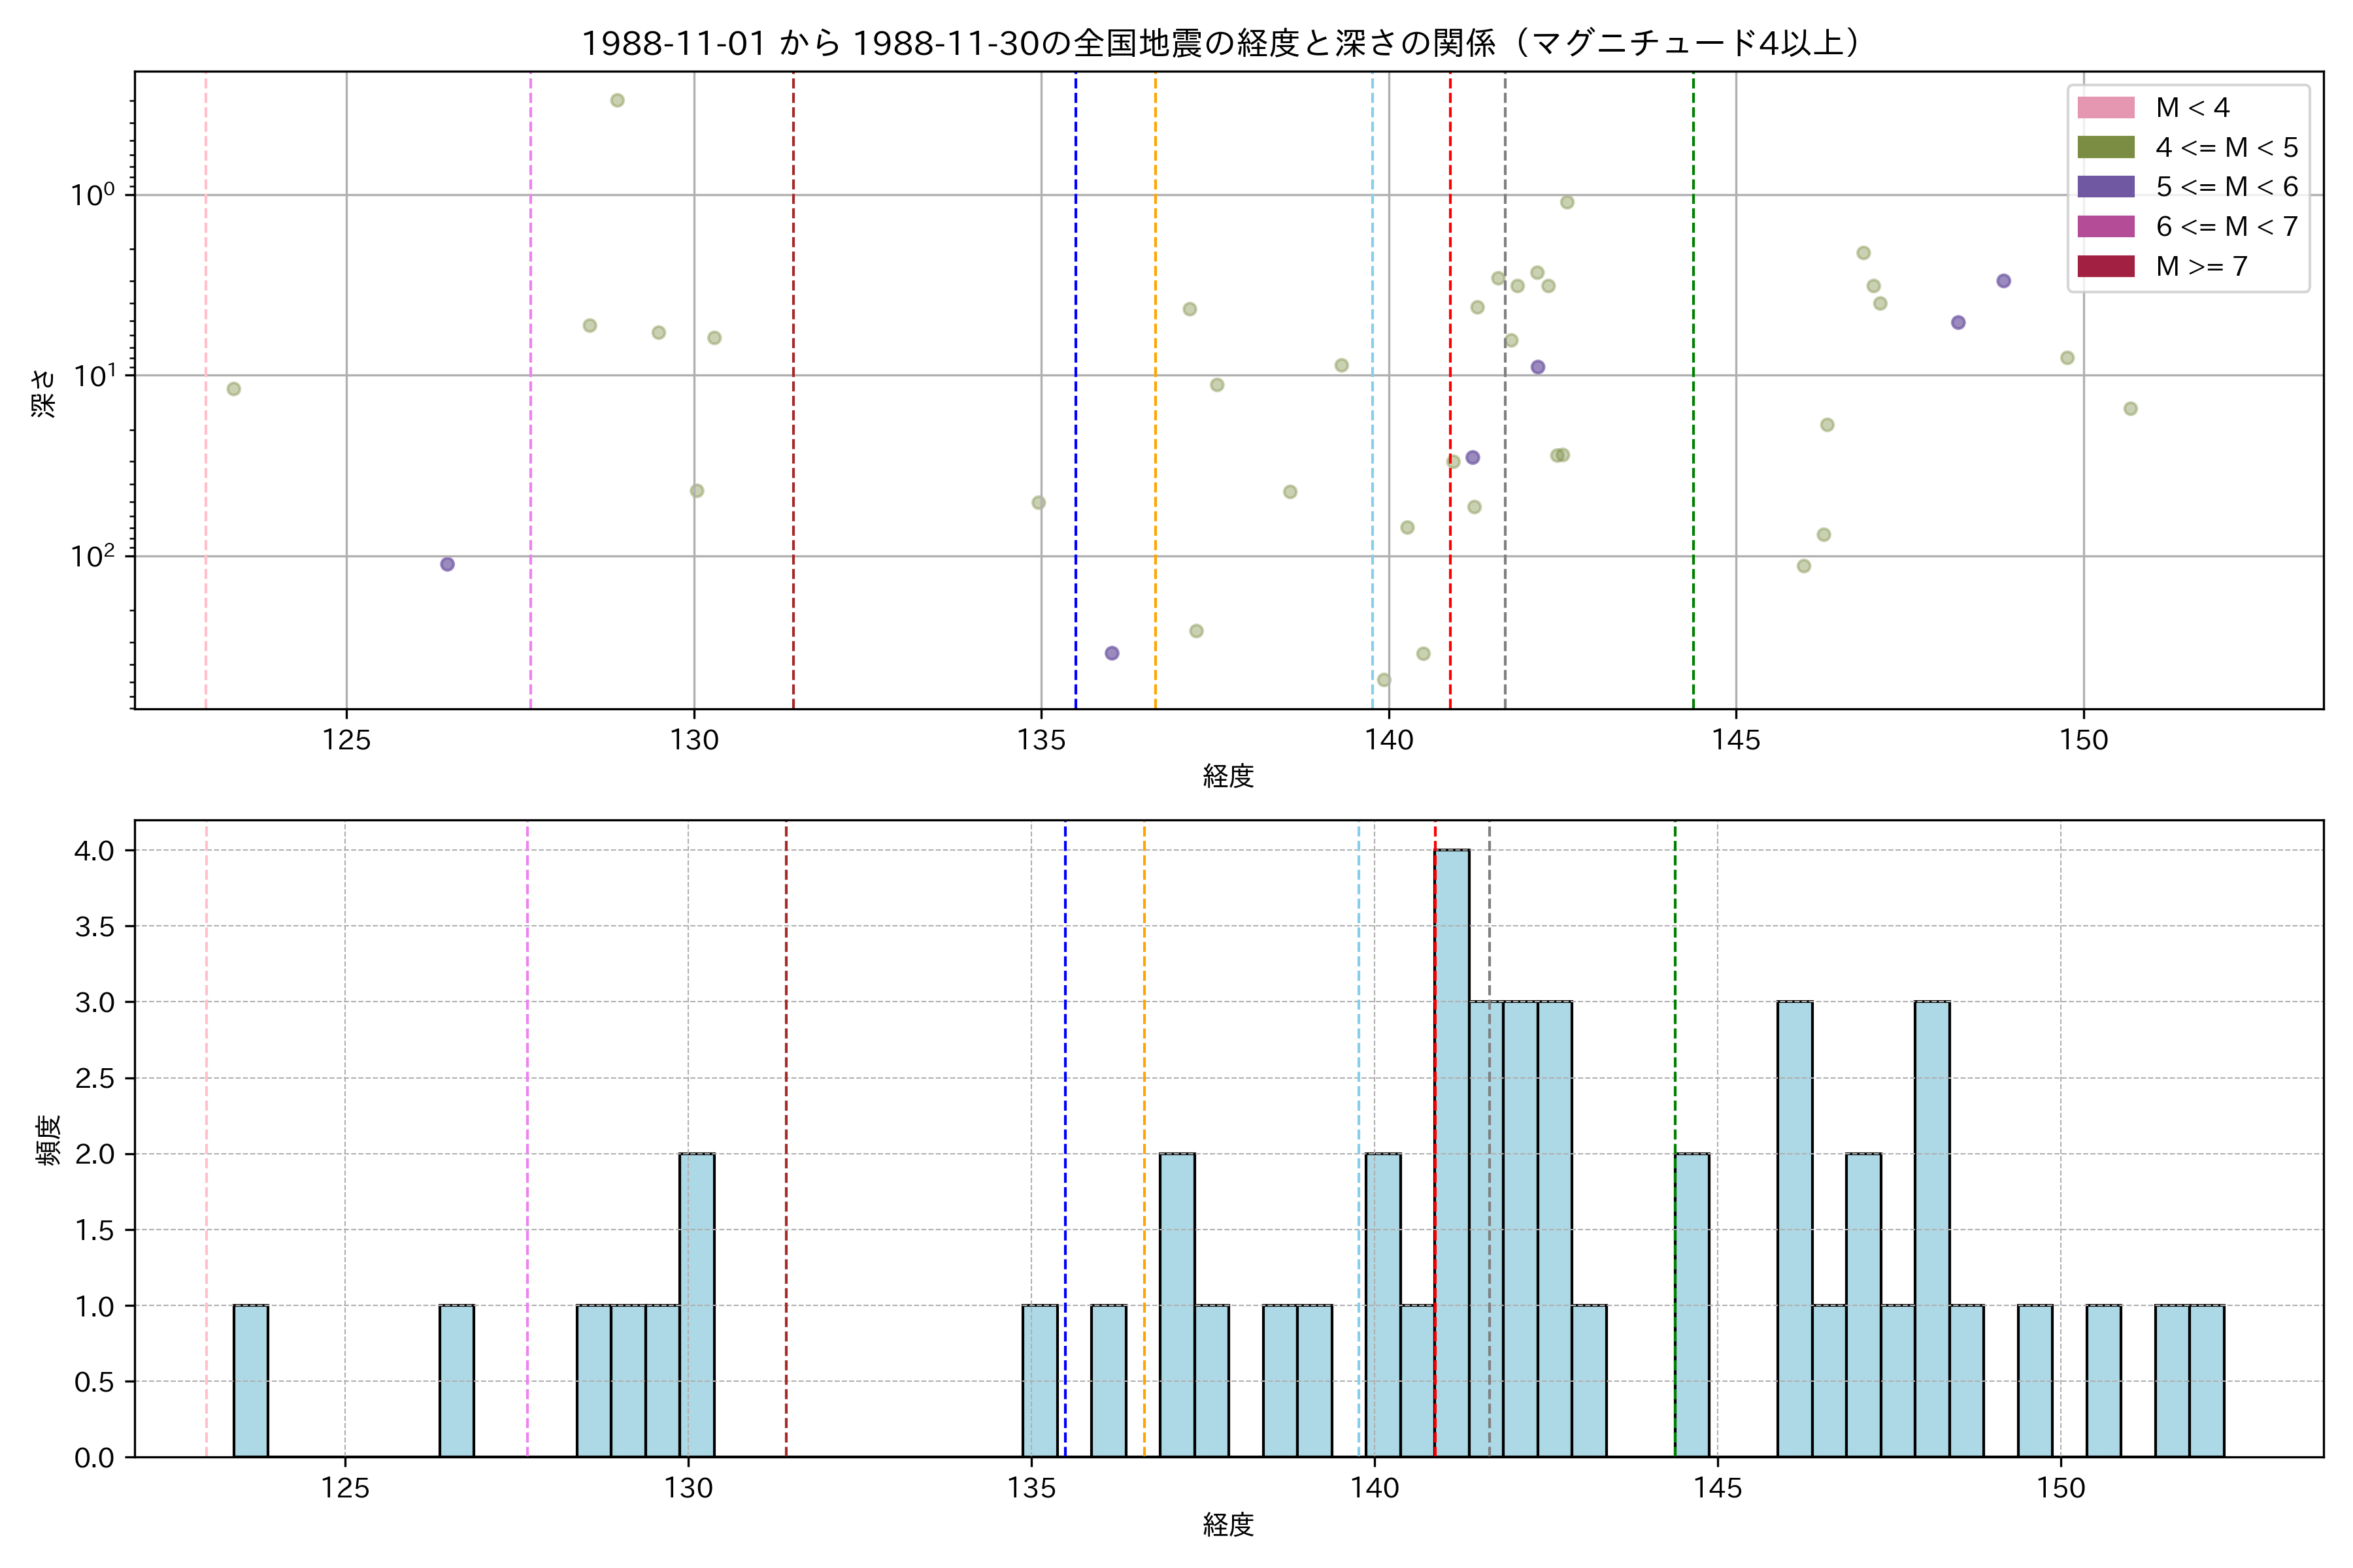Click the dark red M >= 7 swatch
The image size is (2353, 1568).
[x=2105, y=266]
